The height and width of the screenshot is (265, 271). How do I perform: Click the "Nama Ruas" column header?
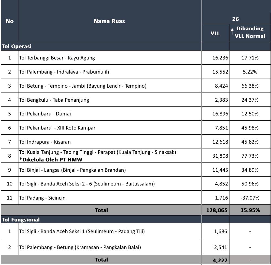click(x=109, y=21)
